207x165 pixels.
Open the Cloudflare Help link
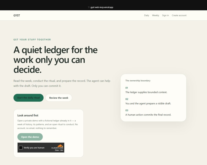[x=62, y=150]
